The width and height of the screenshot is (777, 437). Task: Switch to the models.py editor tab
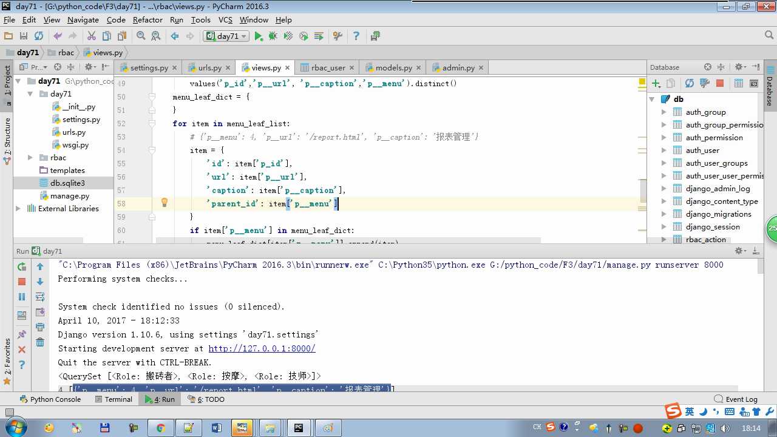(393, 67)
